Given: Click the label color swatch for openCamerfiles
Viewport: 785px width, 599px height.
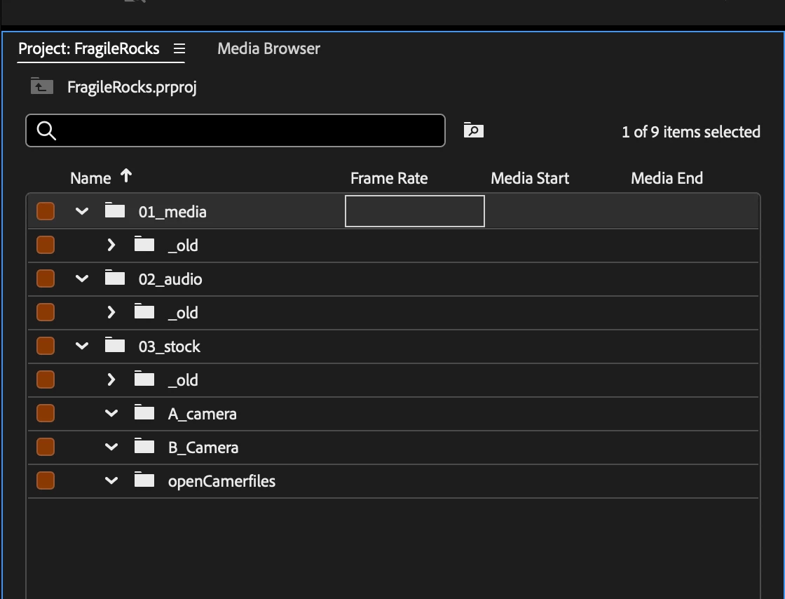Looking at the screenshot, I should tap(46, 480).
